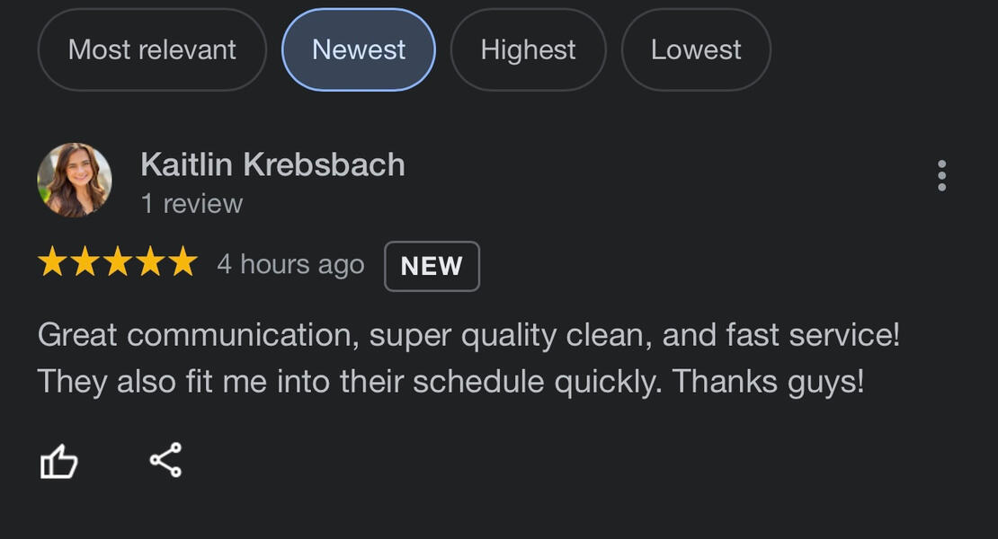
Task: Open Kaitlin Krebsbach's profile photo
Action: [x=75, y=180]
